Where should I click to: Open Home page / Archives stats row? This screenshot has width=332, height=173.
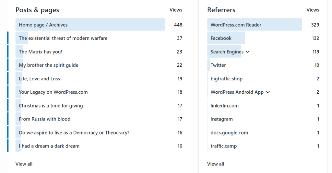[x=43, y=25]
